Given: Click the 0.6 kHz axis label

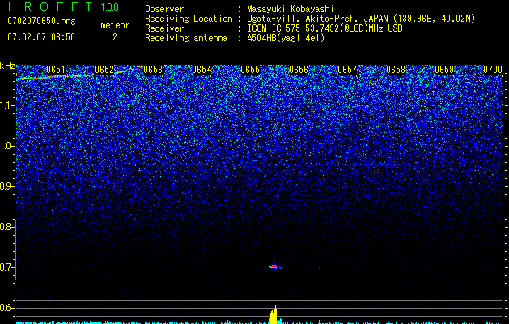Looking at the screenshot, I should [6, 308].
